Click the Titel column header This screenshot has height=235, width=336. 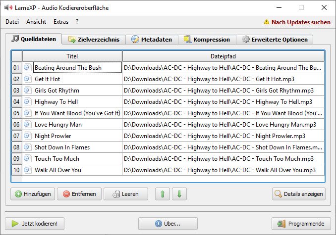pyautogui.click(x=72, y=56)
